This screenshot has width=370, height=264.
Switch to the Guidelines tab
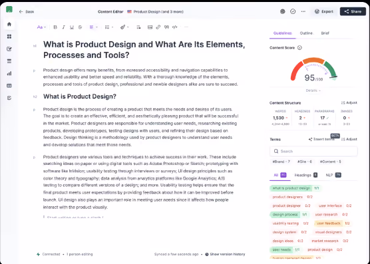coord(282,33)
